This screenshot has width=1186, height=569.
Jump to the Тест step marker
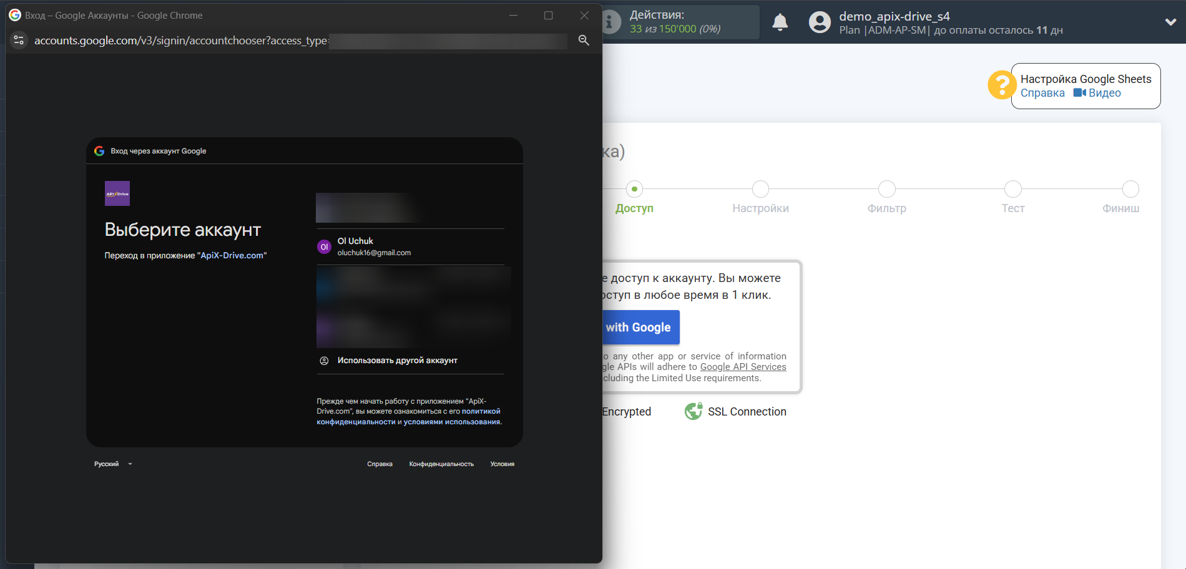click(x=1012, y=189)
